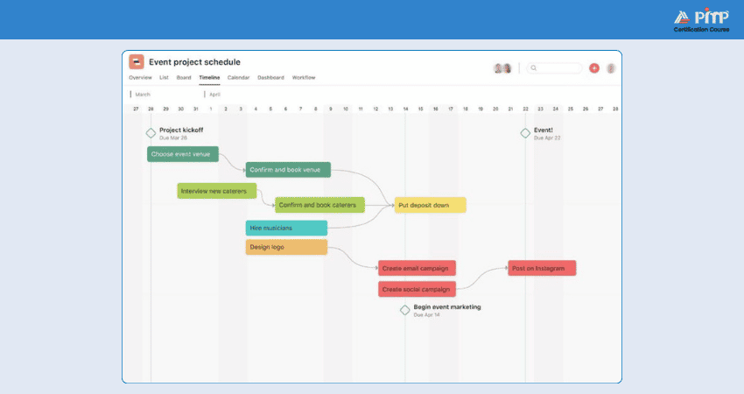Viewport: 744px width, 394px height.
Task: Select the Design logo task bar
Action: (x=286, y=247)
